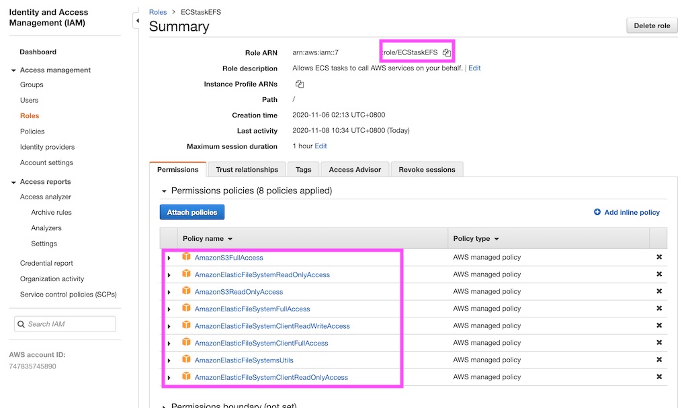Open the AmazonElasticFileSystemsUtils policy link

[x=244, y=360]
